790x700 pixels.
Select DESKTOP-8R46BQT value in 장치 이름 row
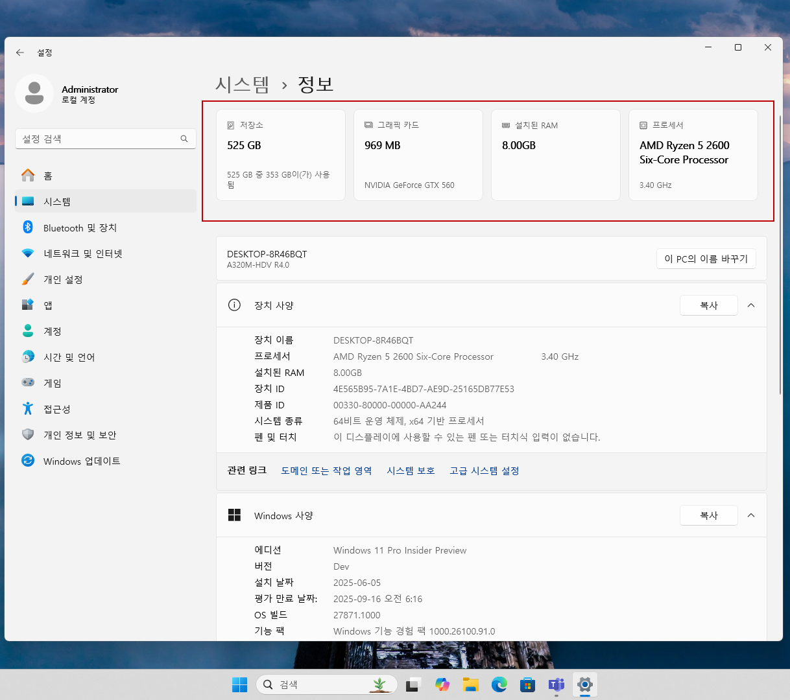(x=374, y=340)
